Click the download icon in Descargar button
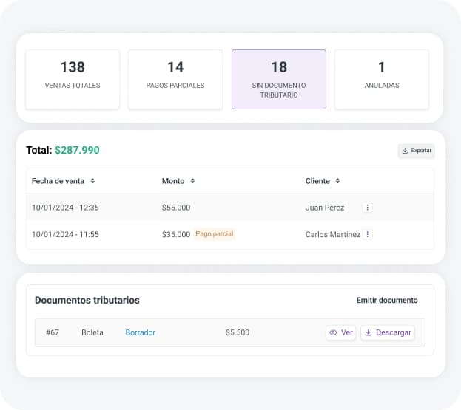The width and height of the screenshot is (461, 410). click(x=368, y=332)
